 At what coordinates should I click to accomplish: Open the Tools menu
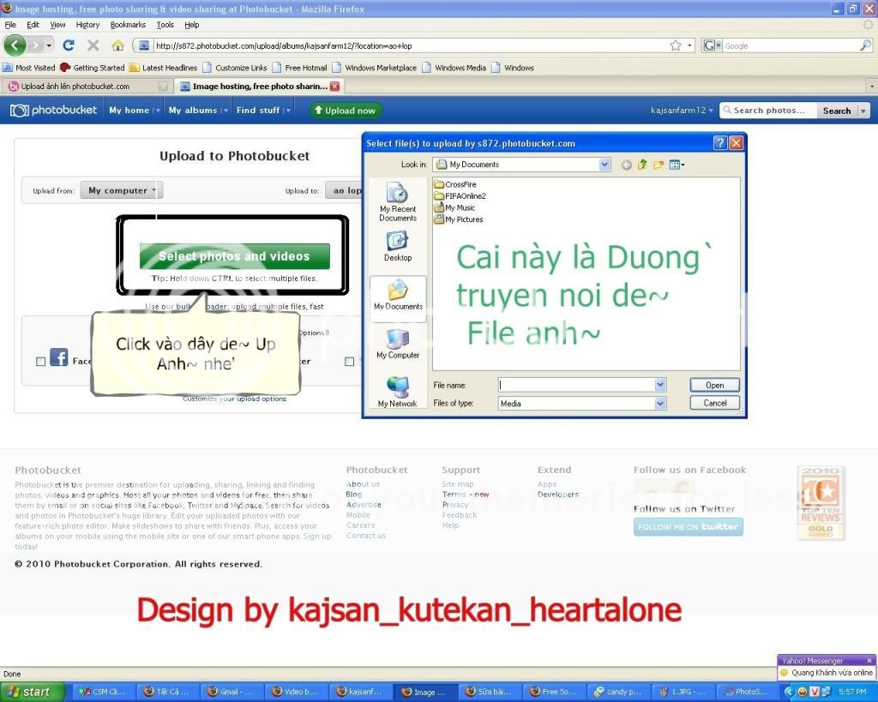165,25
